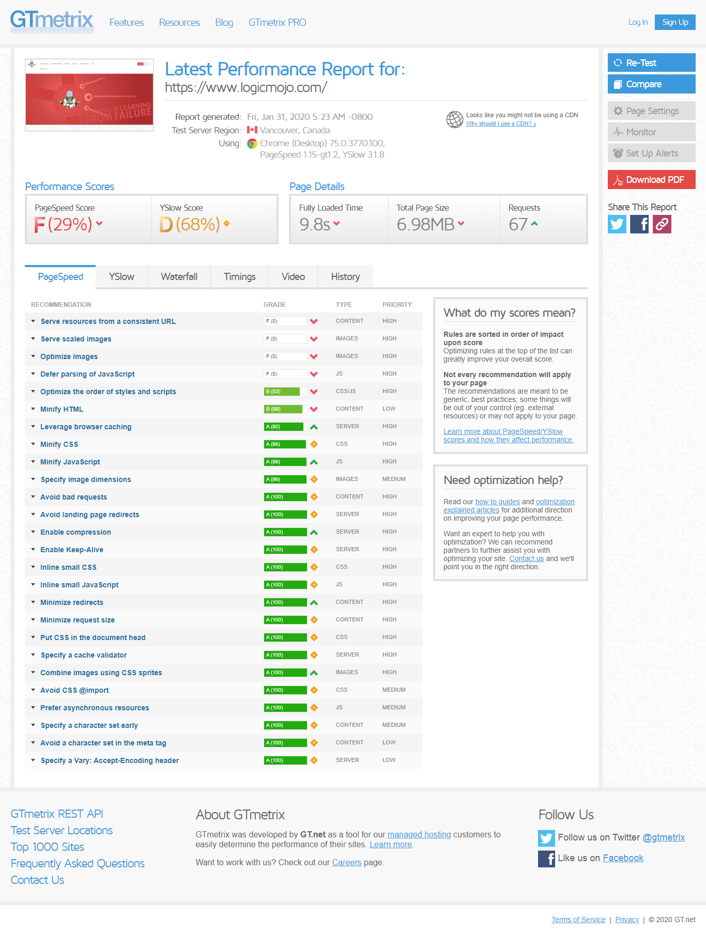The width and height of the screenshot is (706, 934).
Task: Click the red arrow beside PageSpeed Score
Action: click(x=99, y=224)
